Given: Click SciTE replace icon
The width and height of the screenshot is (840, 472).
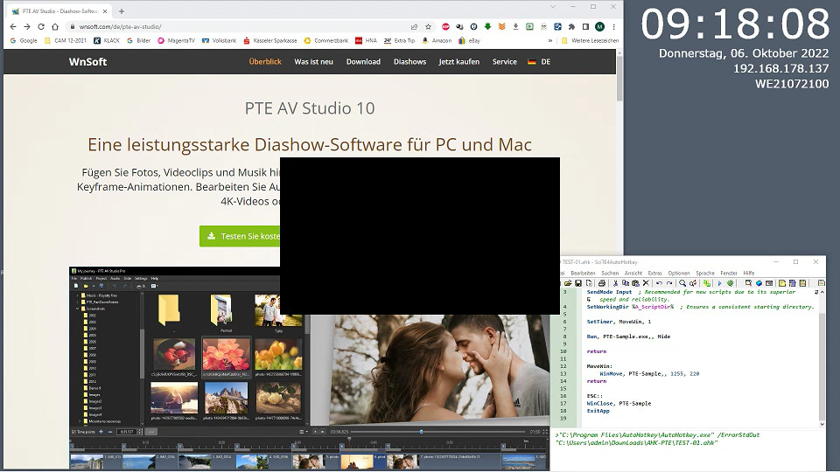Looking at the screenshot, I should click(693, 283).
